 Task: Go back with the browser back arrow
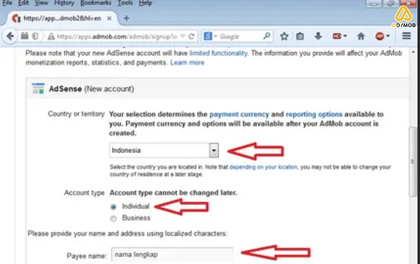point(10,36)
